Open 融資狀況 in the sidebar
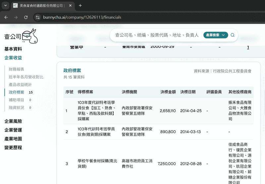 17,107
